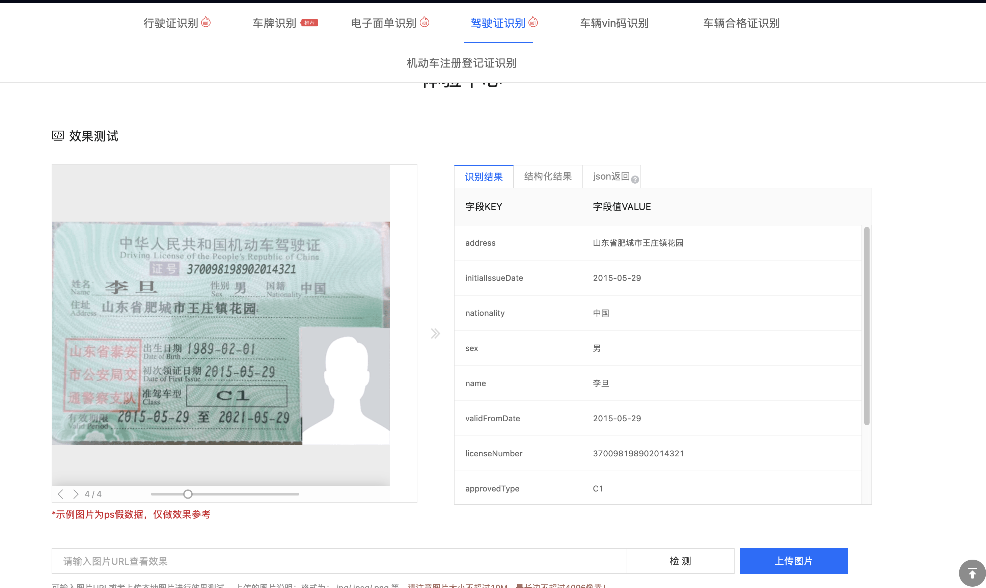Click the red 推荐 badge beside 车牌识别

click(309, 23)
